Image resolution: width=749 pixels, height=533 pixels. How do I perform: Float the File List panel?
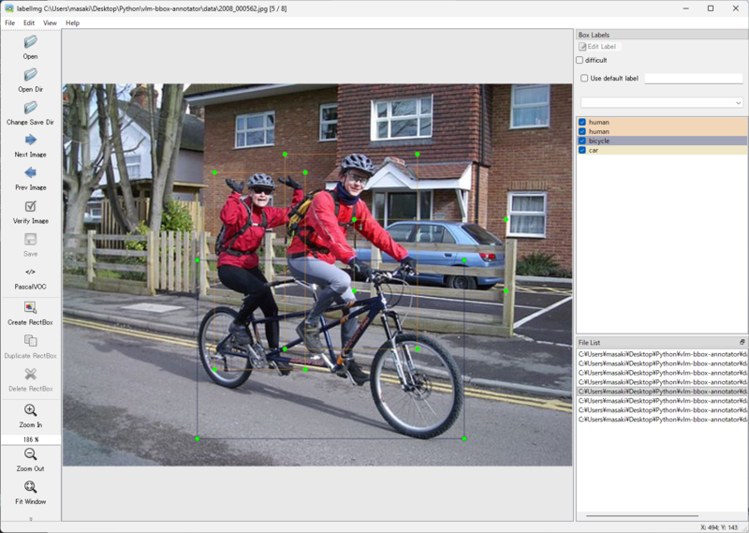tap(742, 342)
